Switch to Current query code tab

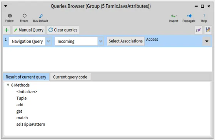pyautogui.click(x=70, y=77)
